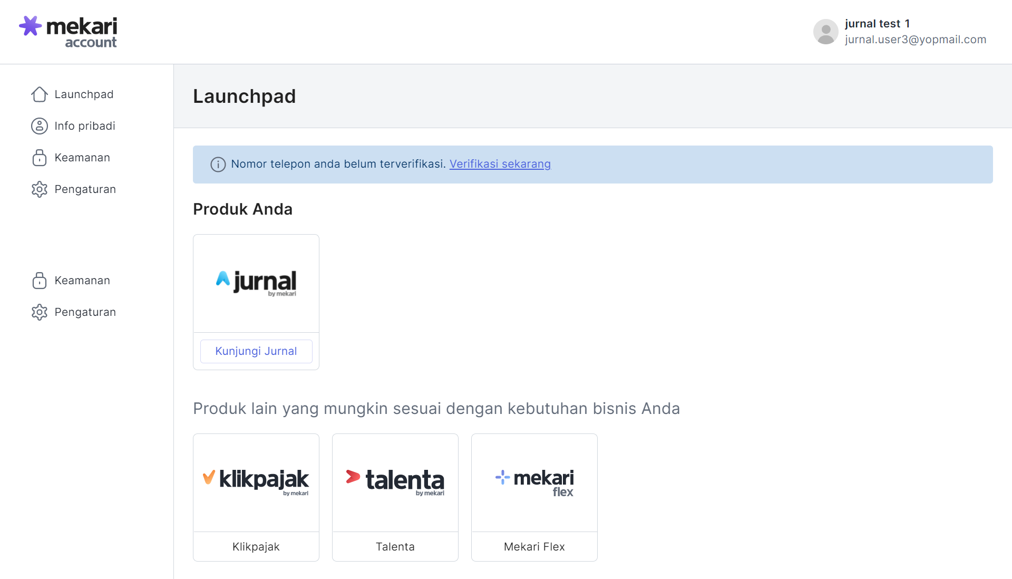Select the lower Pengaturan menu label
The image size is (1012, 579).
[85, 312]
